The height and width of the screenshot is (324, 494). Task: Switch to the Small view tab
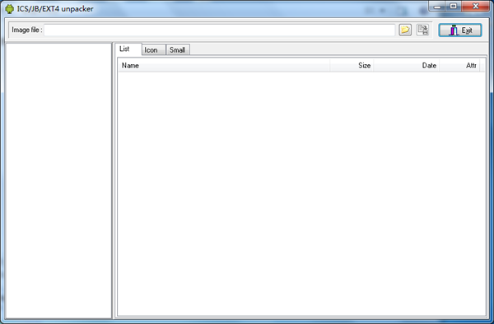(178, 49)
